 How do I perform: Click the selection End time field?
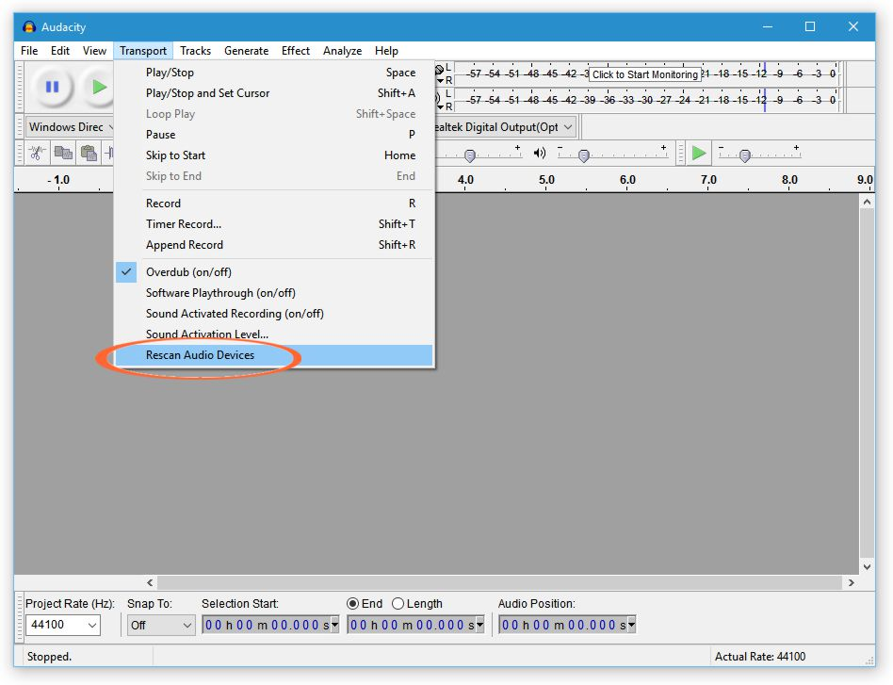[412, 625]
